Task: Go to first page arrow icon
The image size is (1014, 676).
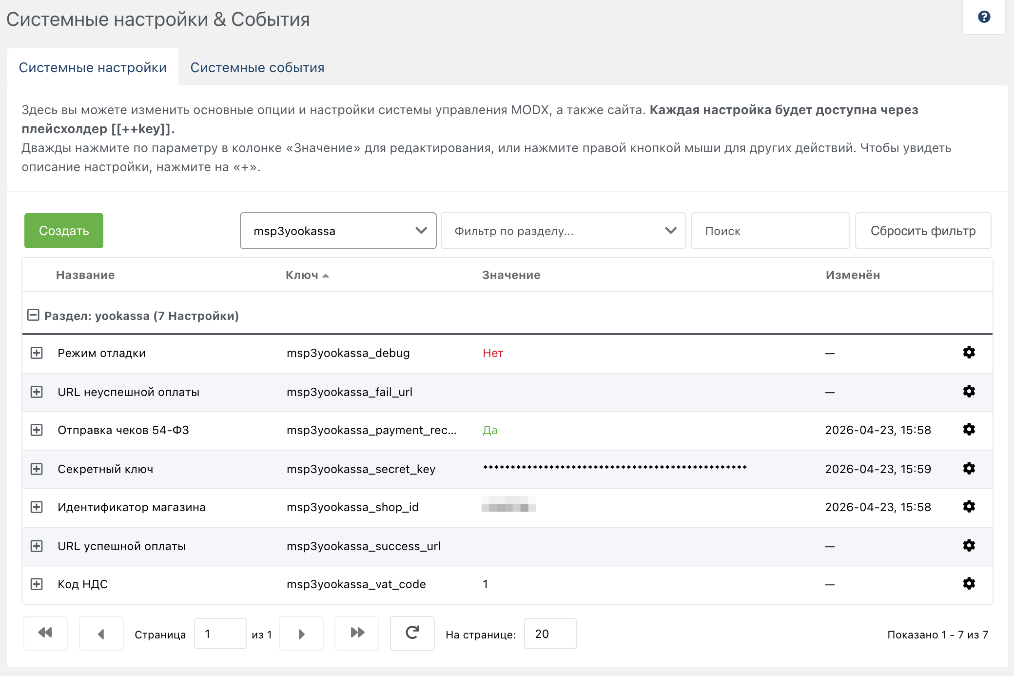Action: [x=45, y=634]
